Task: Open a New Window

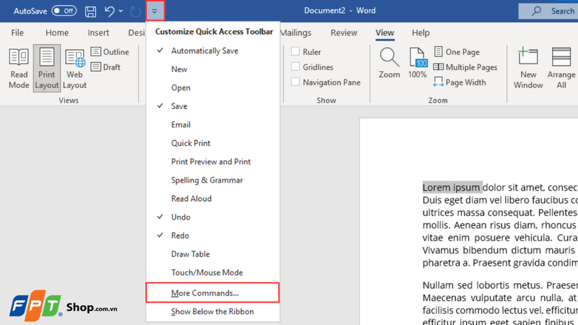Action: [528, 68]
